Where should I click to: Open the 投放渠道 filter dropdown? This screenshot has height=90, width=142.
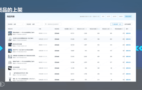pyautogui.click(x=15, y=24)
